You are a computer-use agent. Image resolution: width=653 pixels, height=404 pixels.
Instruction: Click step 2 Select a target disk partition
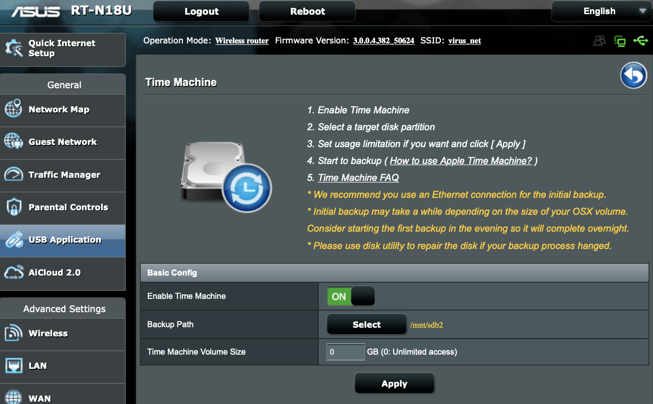371,127
